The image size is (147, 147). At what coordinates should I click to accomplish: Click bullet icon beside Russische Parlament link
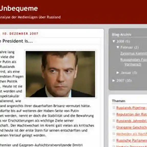[114, 140]
